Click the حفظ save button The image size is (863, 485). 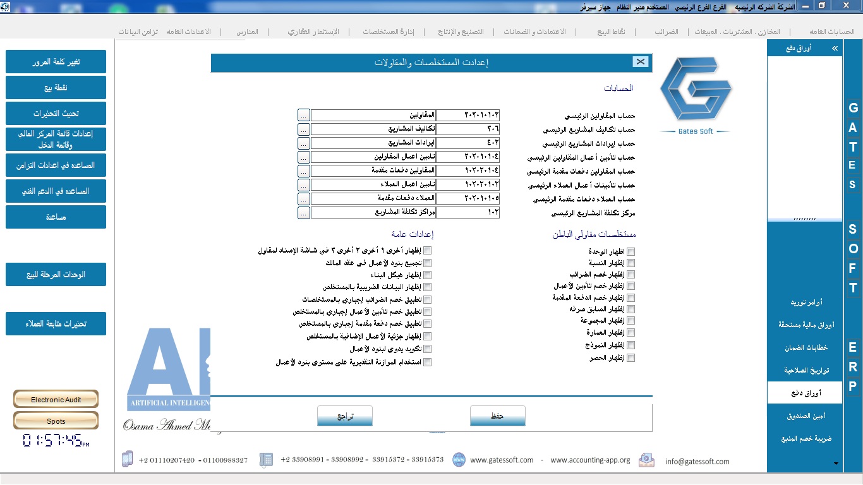pyautogui.click(x=498, y=416)
